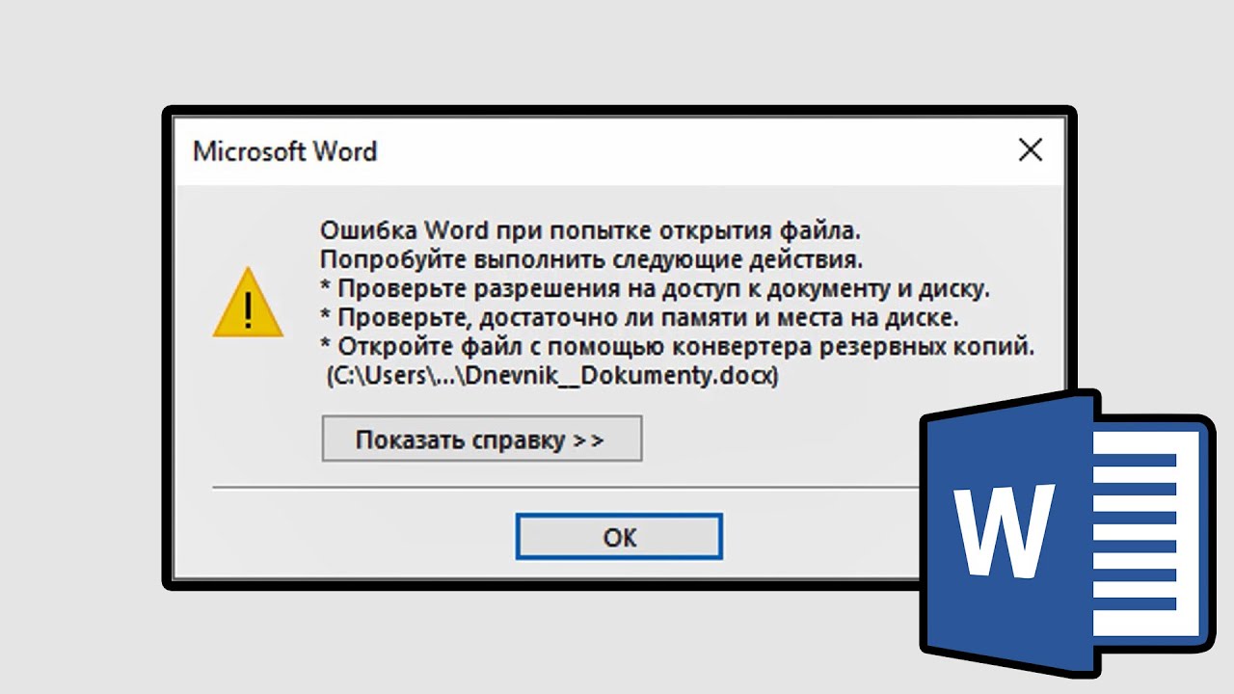Close the Microsoft Word error dialog

coord(1031,150)
